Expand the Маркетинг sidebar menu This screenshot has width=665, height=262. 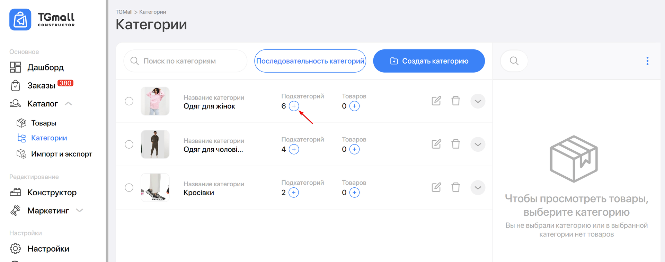pos(79,210)
